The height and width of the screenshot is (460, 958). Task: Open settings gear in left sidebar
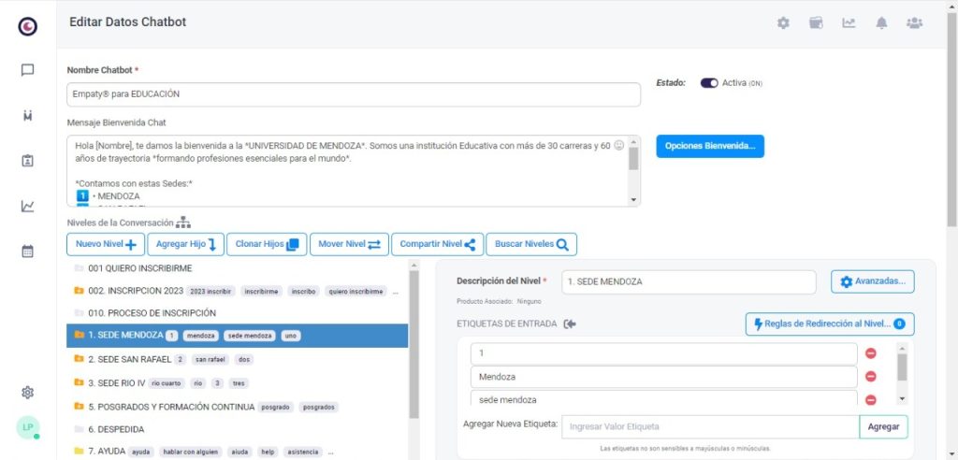(x=27, y=392)
